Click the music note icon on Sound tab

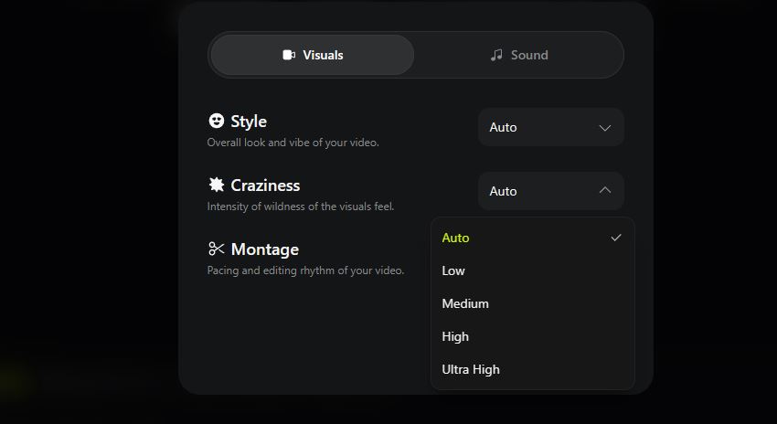coord(496,55)
